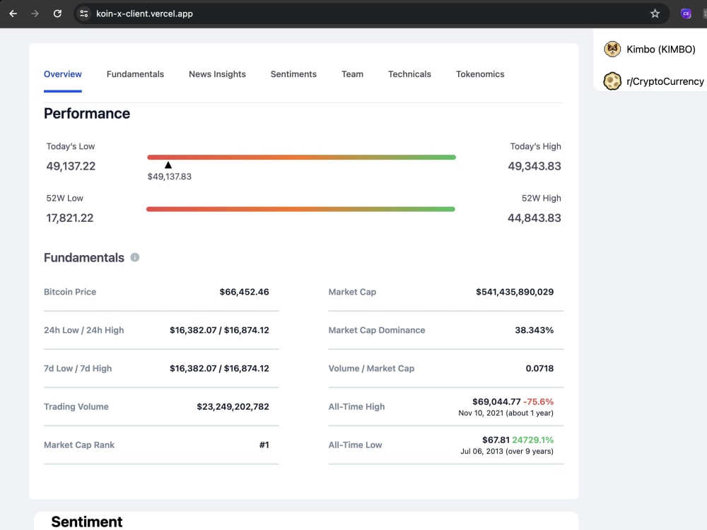Click the Today's High value 49,343.83
The image size is (707, 530).
click(534, 166)
